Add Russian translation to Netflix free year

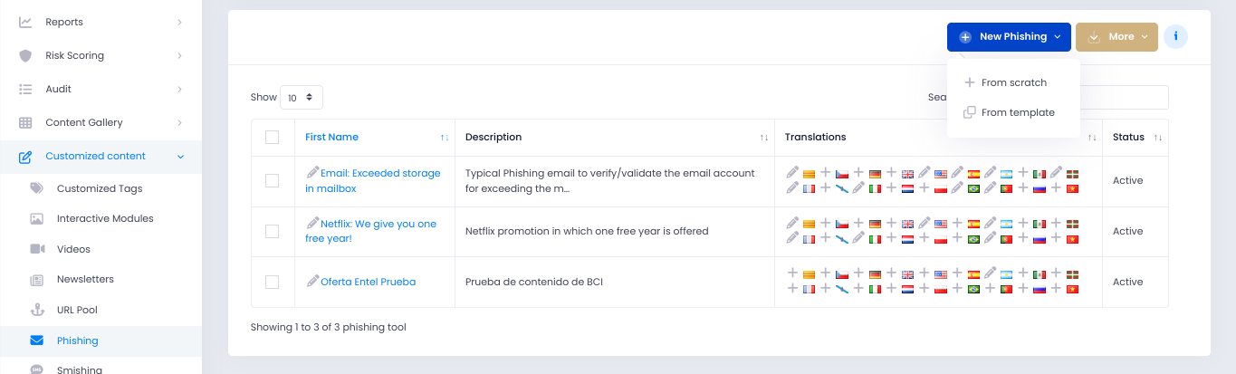(1023, 238)
